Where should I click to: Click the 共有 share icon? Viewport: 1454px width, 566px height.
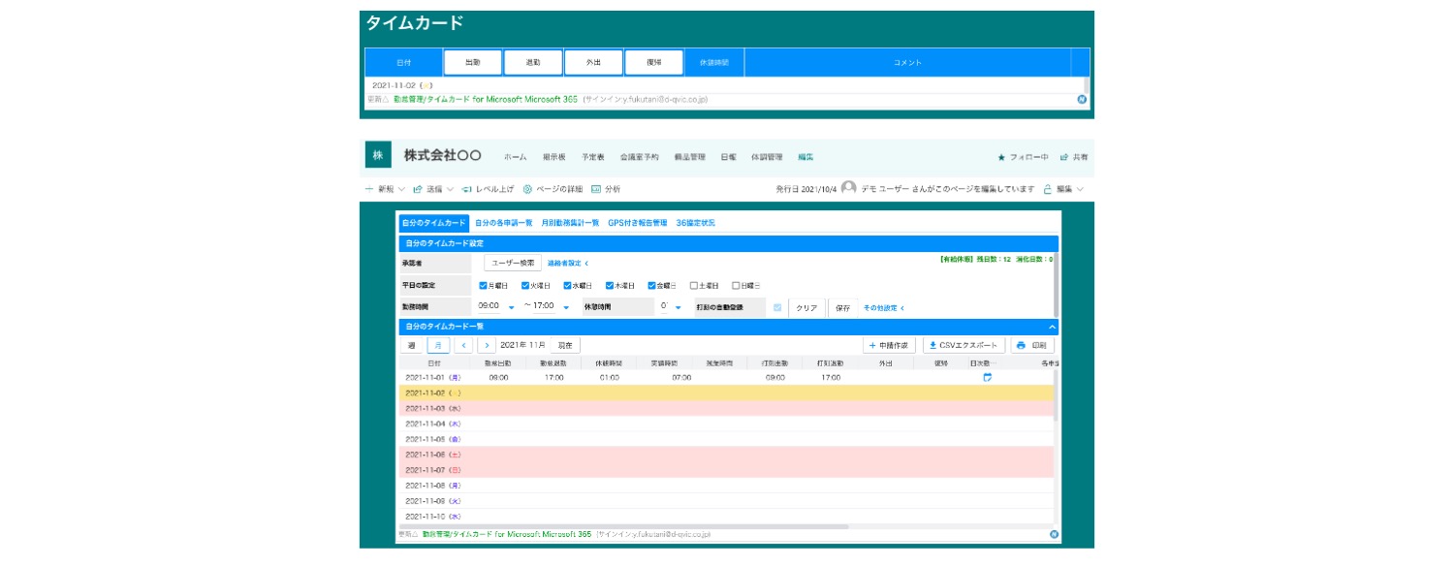click(x=1064, y=157)
